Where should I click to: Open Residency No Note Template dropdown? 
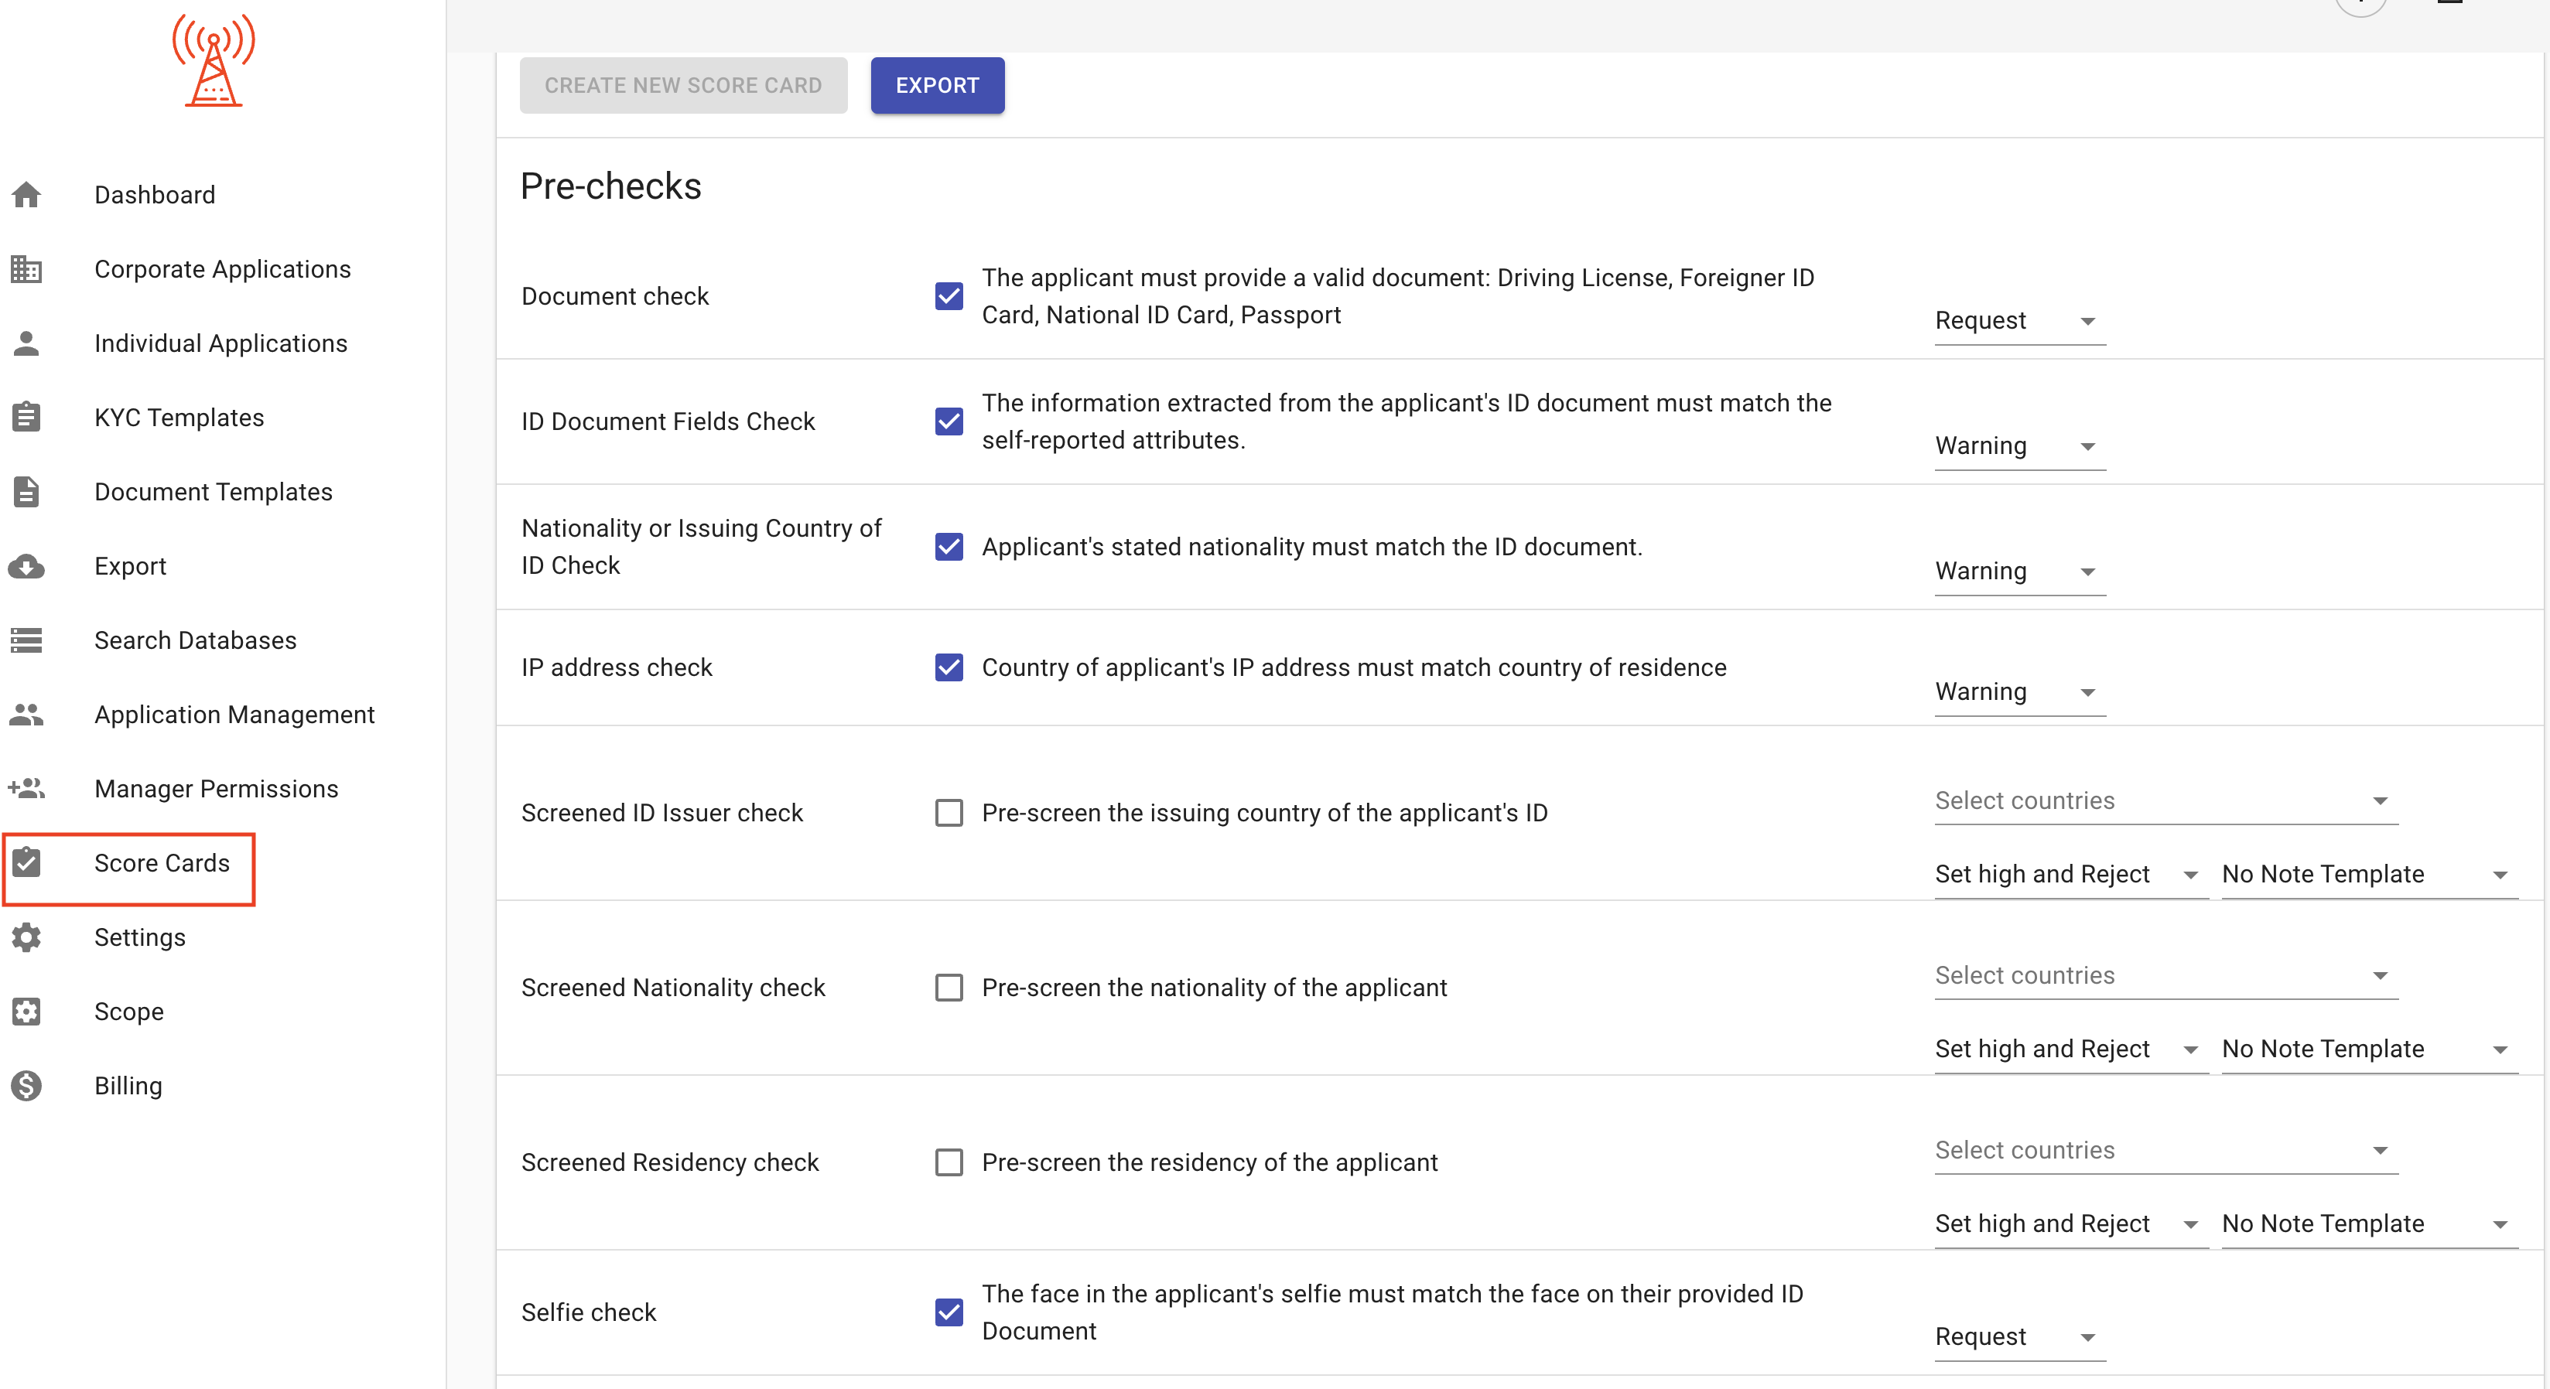click(x=2369, y=1223)
